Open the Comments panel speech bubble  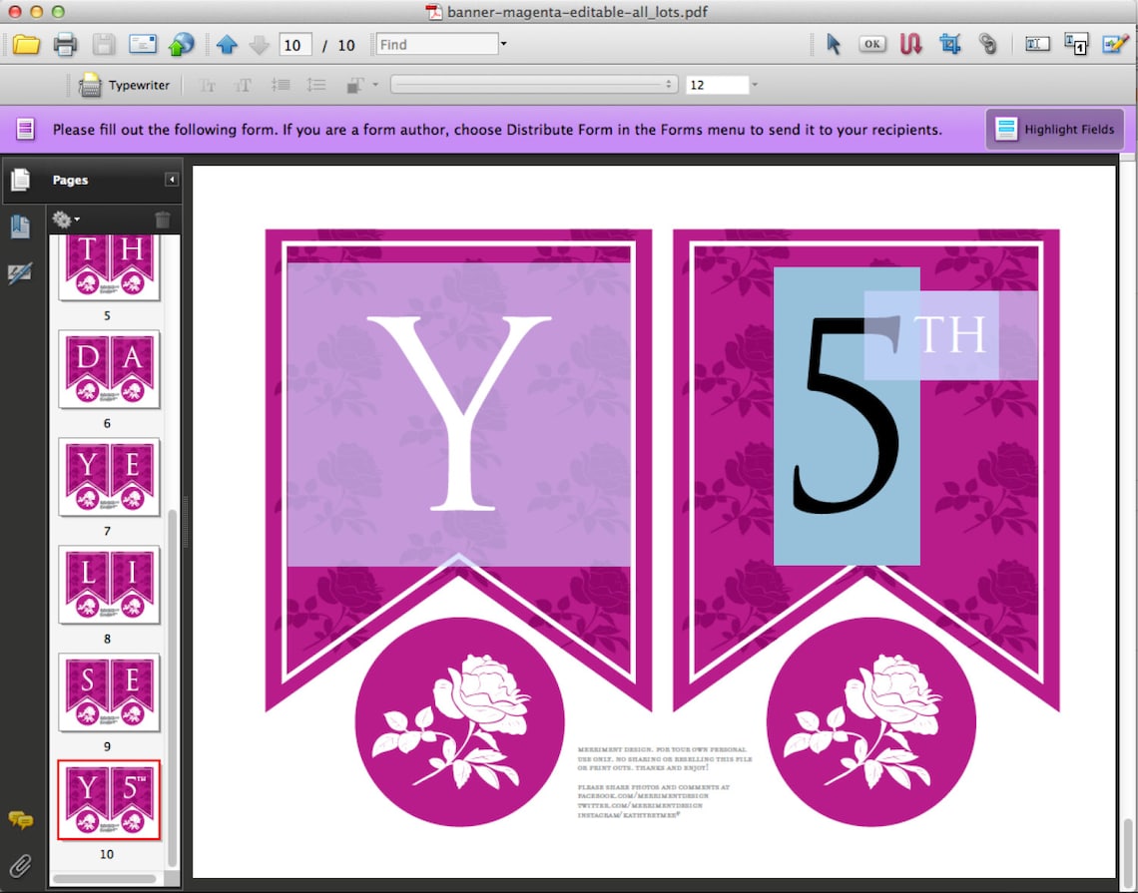21,820
